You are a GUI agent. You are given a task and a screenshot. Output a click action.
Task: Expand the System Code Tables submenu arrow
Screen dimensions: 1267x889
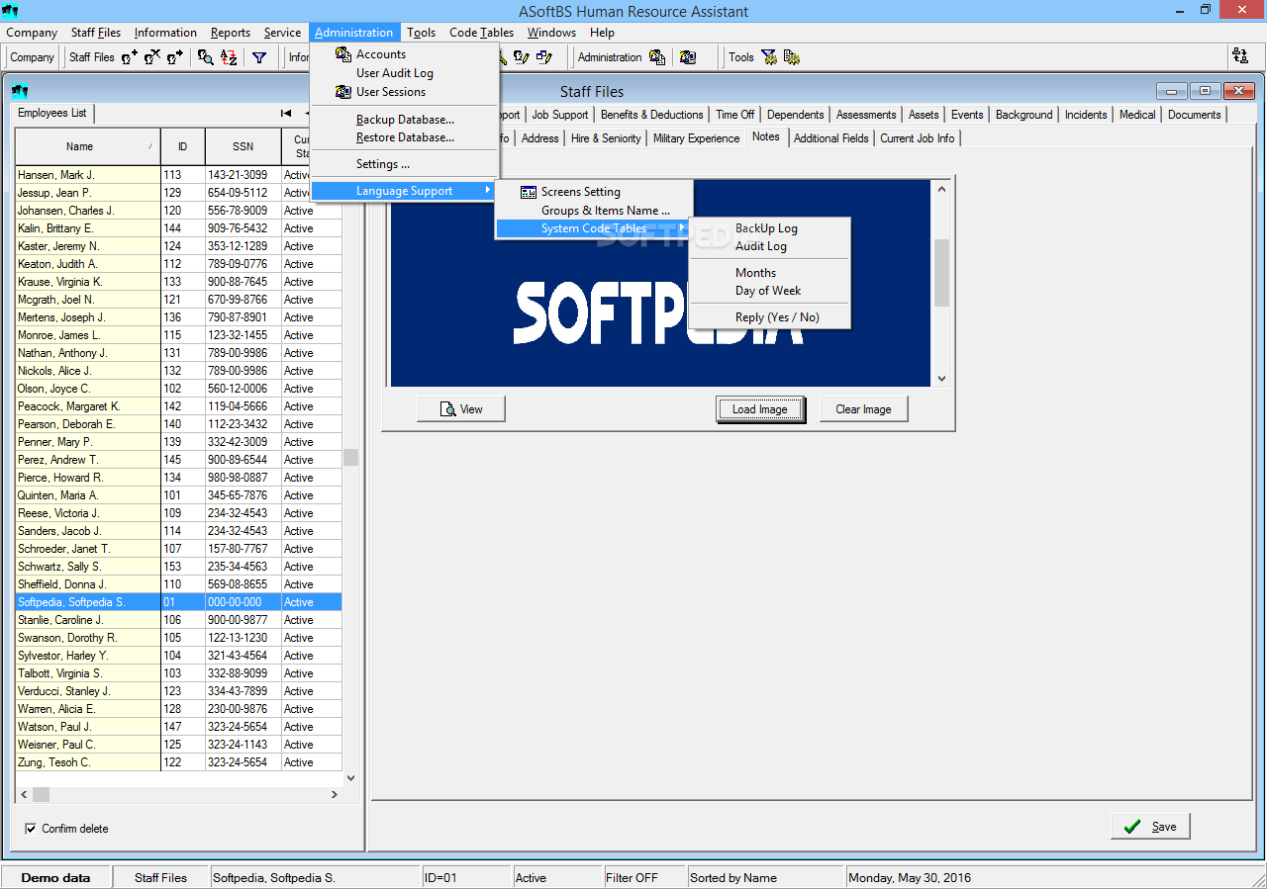pos(681,228)
